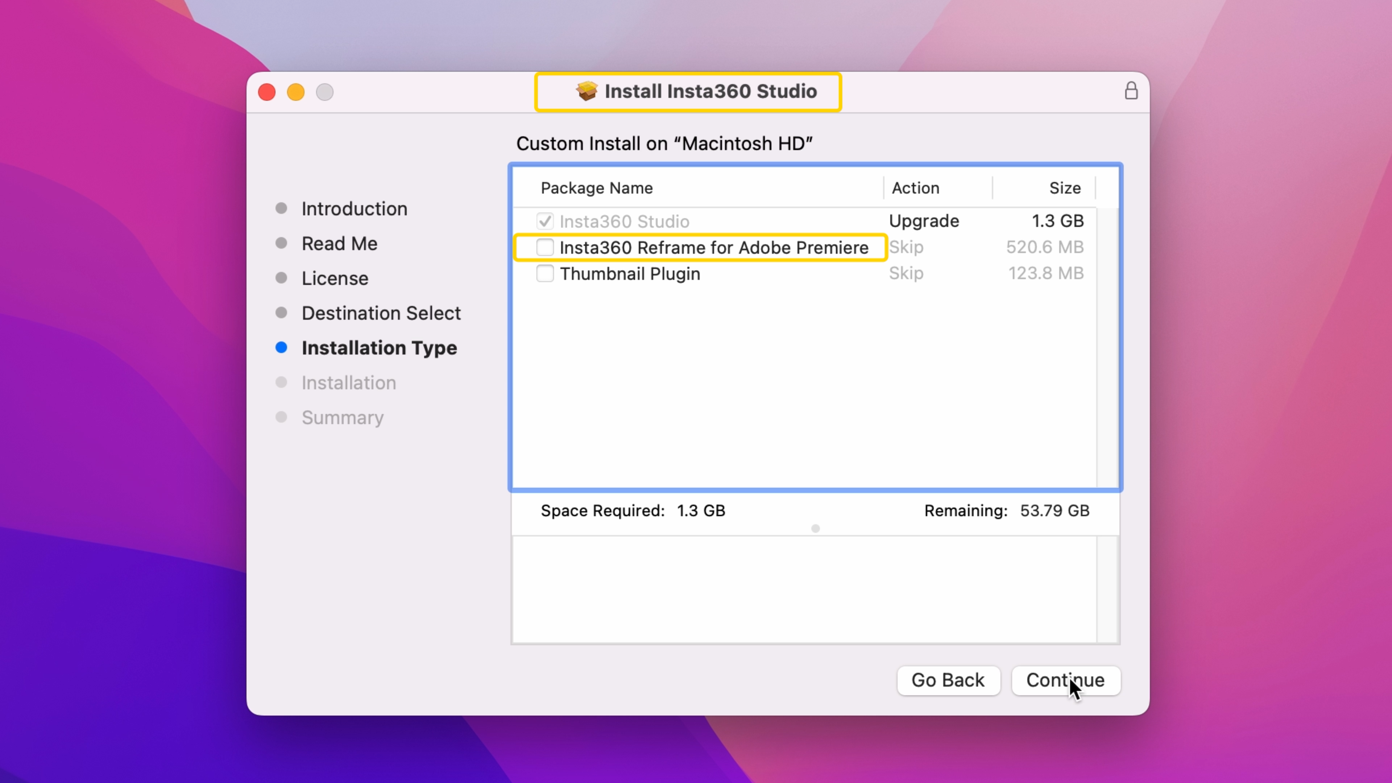Click the step dot next to Read Me
Image resolution: width=1392 pixels, height=783 pixels.
click(282, 243)
